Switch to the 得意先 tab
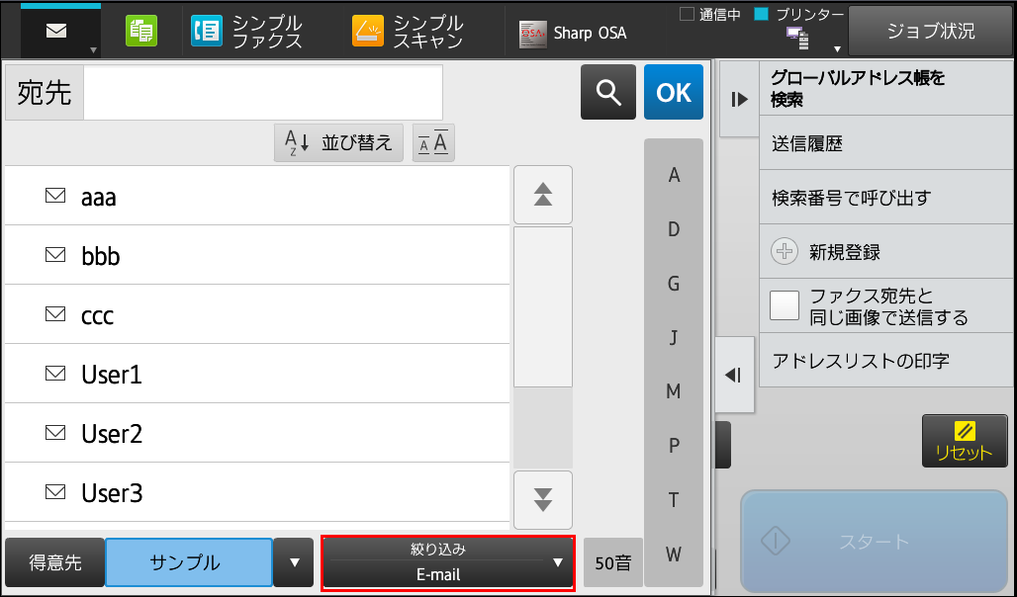1017x597 pixels. pos(55,562)
